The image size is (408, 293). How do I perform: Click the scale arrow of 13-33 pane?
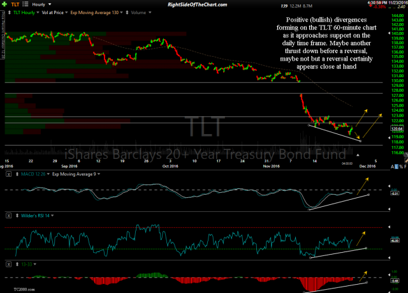(x=390, y=275)
